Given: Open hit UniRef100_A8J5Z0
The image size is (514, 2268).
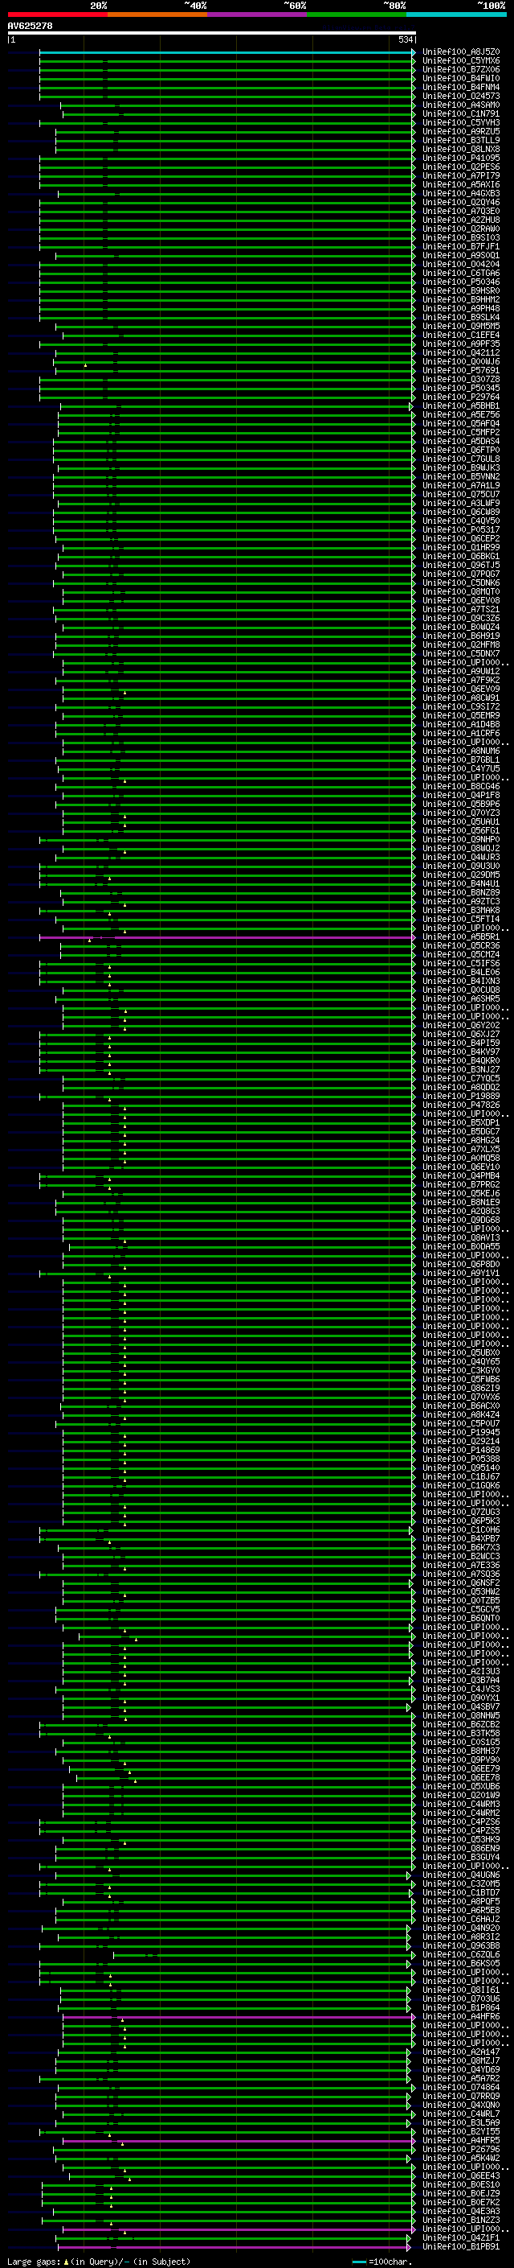Looking at the screenshot, I should pyautogui.click(x=461, y=52).
